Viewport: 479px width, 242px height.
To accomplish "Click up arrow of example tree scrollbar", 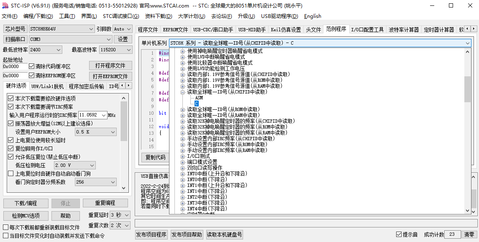I will click(467, 51).
